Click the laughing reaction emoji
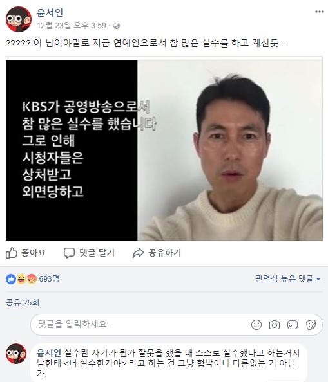Screen dimensions: 328x382 pos(21,279)
